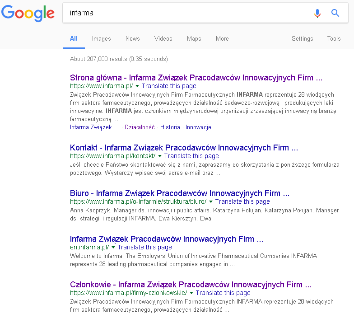Open the 'Biuro - Infarma' search result
354x323 pixels.
pos(180,193)
